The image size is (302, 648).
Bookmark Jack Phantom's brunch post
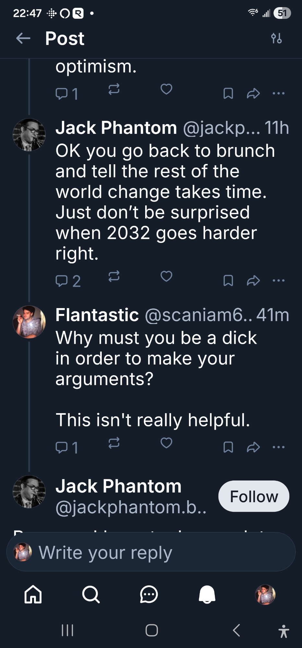[x=228, y=281]
